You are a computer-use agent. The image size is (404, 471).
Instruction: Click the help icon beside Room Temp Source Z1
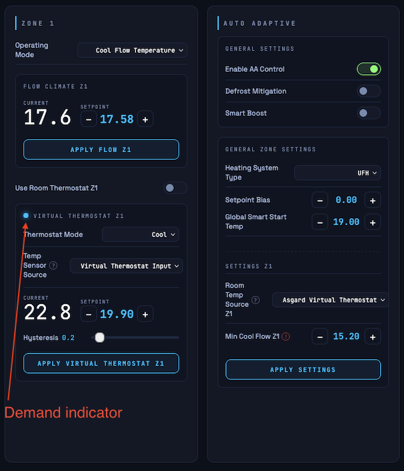point(255,300)
